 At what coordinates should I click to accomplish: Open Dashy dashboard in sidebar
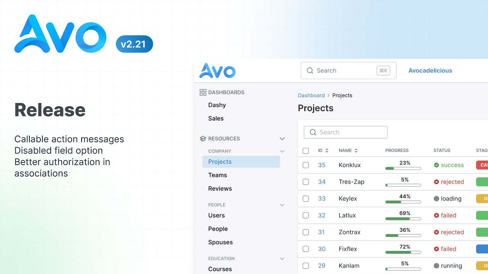tap(217, 105)
